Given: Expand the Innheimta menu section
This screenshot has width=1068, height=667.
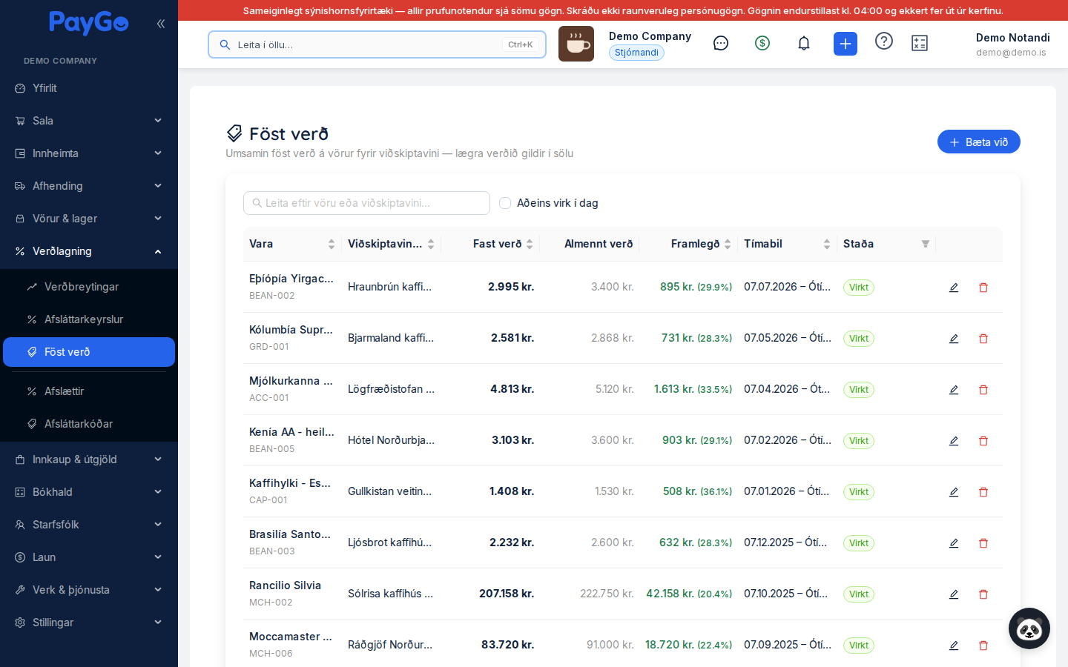Looking at the screenshot, I should click(89, 153).
